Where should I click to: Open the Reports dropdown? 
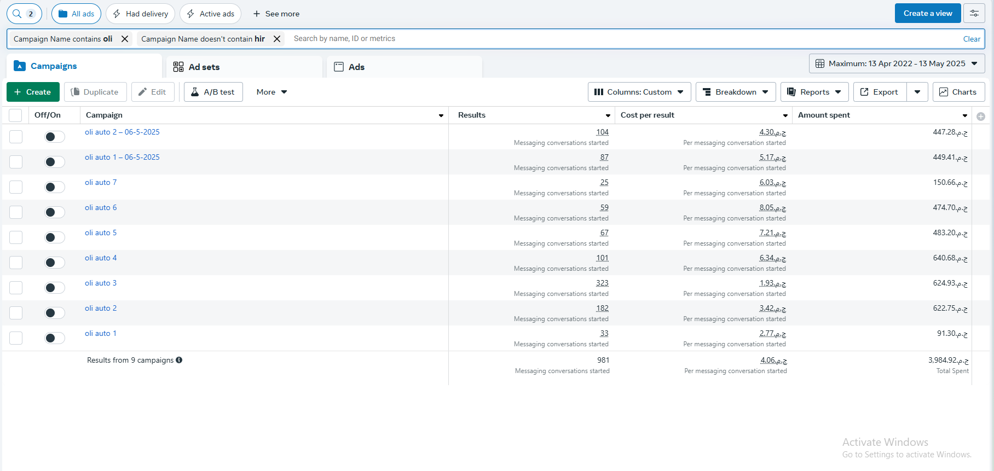click(814, 92)
